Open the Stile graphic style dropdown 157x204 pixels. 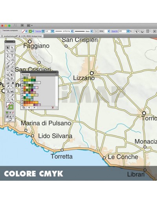(x=109, y=31)
